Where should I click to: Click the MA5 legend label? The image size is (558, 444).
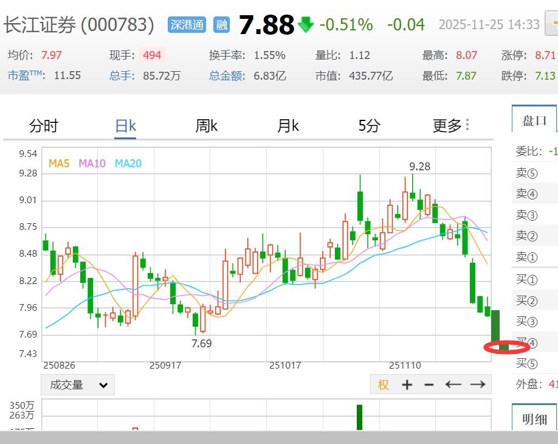coord(59,164)
